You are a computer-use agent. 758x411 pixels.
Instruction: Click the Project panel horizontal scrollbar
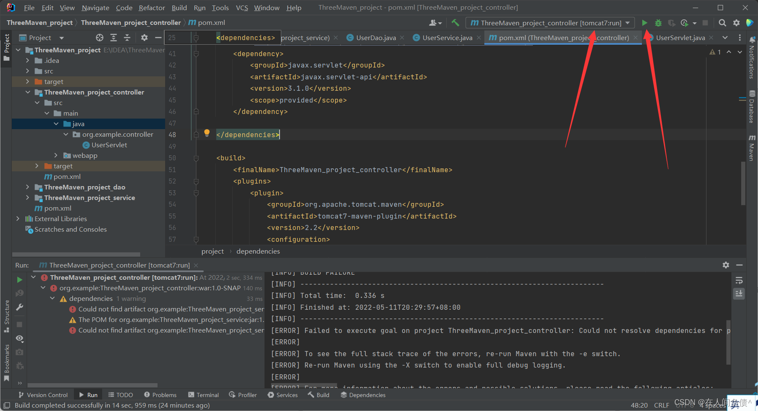pos(76,254)
